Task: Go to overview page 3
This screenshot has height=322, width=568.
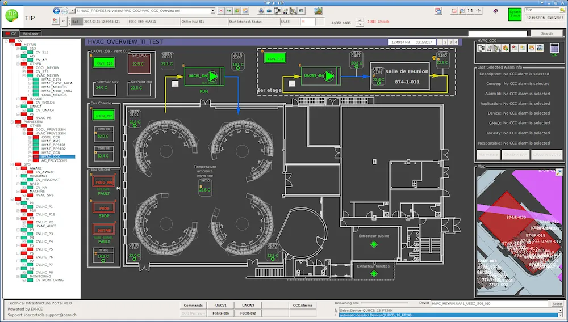Action: point(450,42)
